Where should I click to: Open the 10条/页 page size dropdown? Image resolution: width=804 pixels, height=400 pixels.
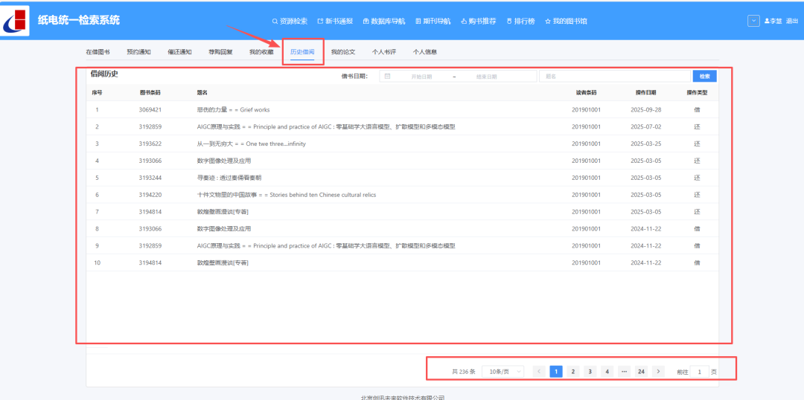coord(503,371)
